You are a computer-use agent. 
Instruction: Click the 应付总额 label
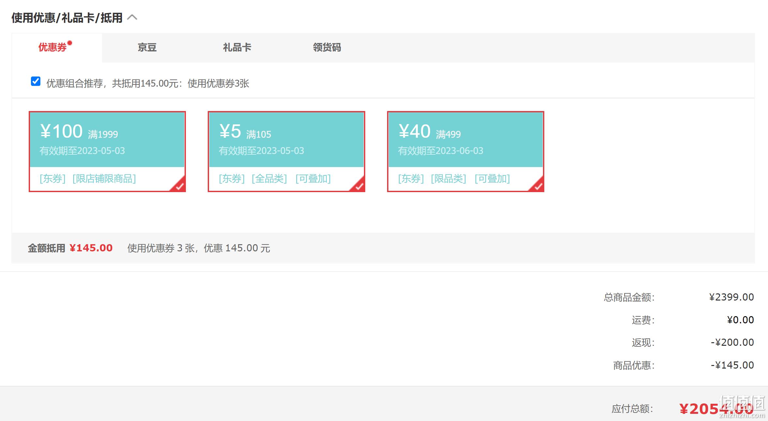coord(632,409)
